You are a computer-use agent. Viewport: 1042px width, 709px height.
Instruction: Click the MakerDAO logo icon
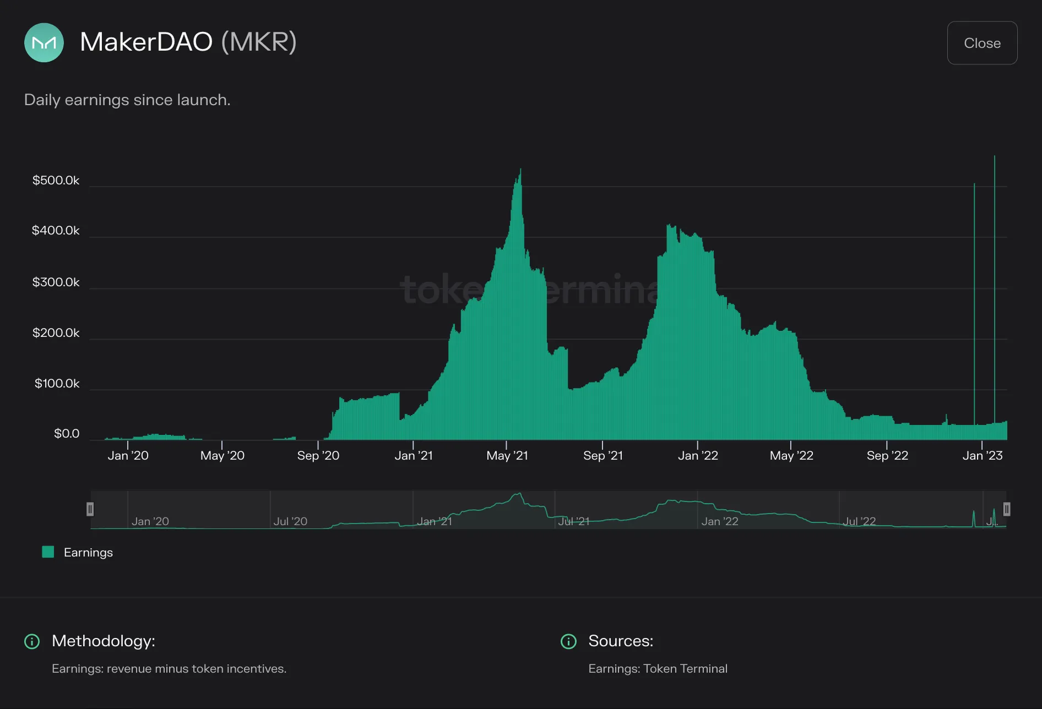pos(44,42)
